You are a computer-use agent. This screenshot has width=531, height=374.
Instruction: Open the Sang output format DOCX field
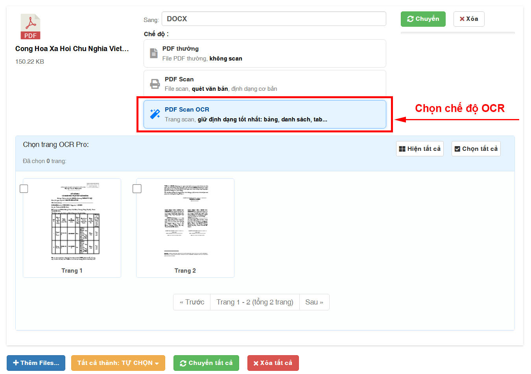coord(273,19)
